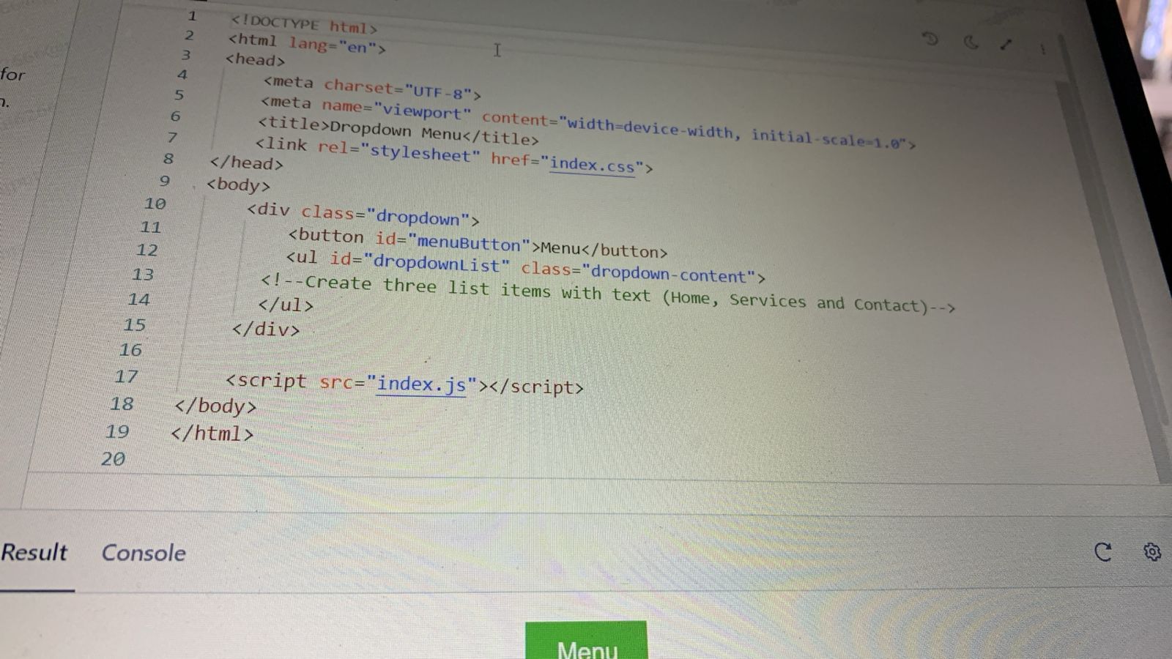
Task: Place cursor on the html lang="en" line
Action: 306,43
